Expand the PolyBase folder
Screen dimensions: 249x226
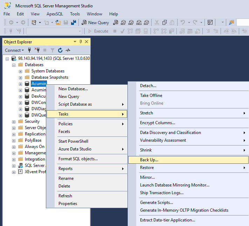click(14, 141)
